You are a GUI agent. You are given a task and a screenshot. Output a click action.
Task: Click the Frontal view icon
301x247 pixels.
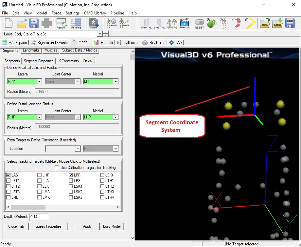pyautogui.click(x=146, y=23)
